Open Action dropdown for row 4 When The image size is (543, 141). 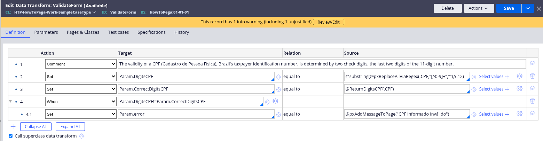(x=81, y=102)
